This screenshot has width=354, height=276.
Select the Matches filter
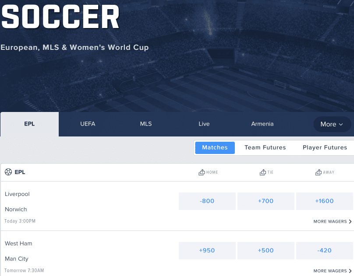[215, 147]
